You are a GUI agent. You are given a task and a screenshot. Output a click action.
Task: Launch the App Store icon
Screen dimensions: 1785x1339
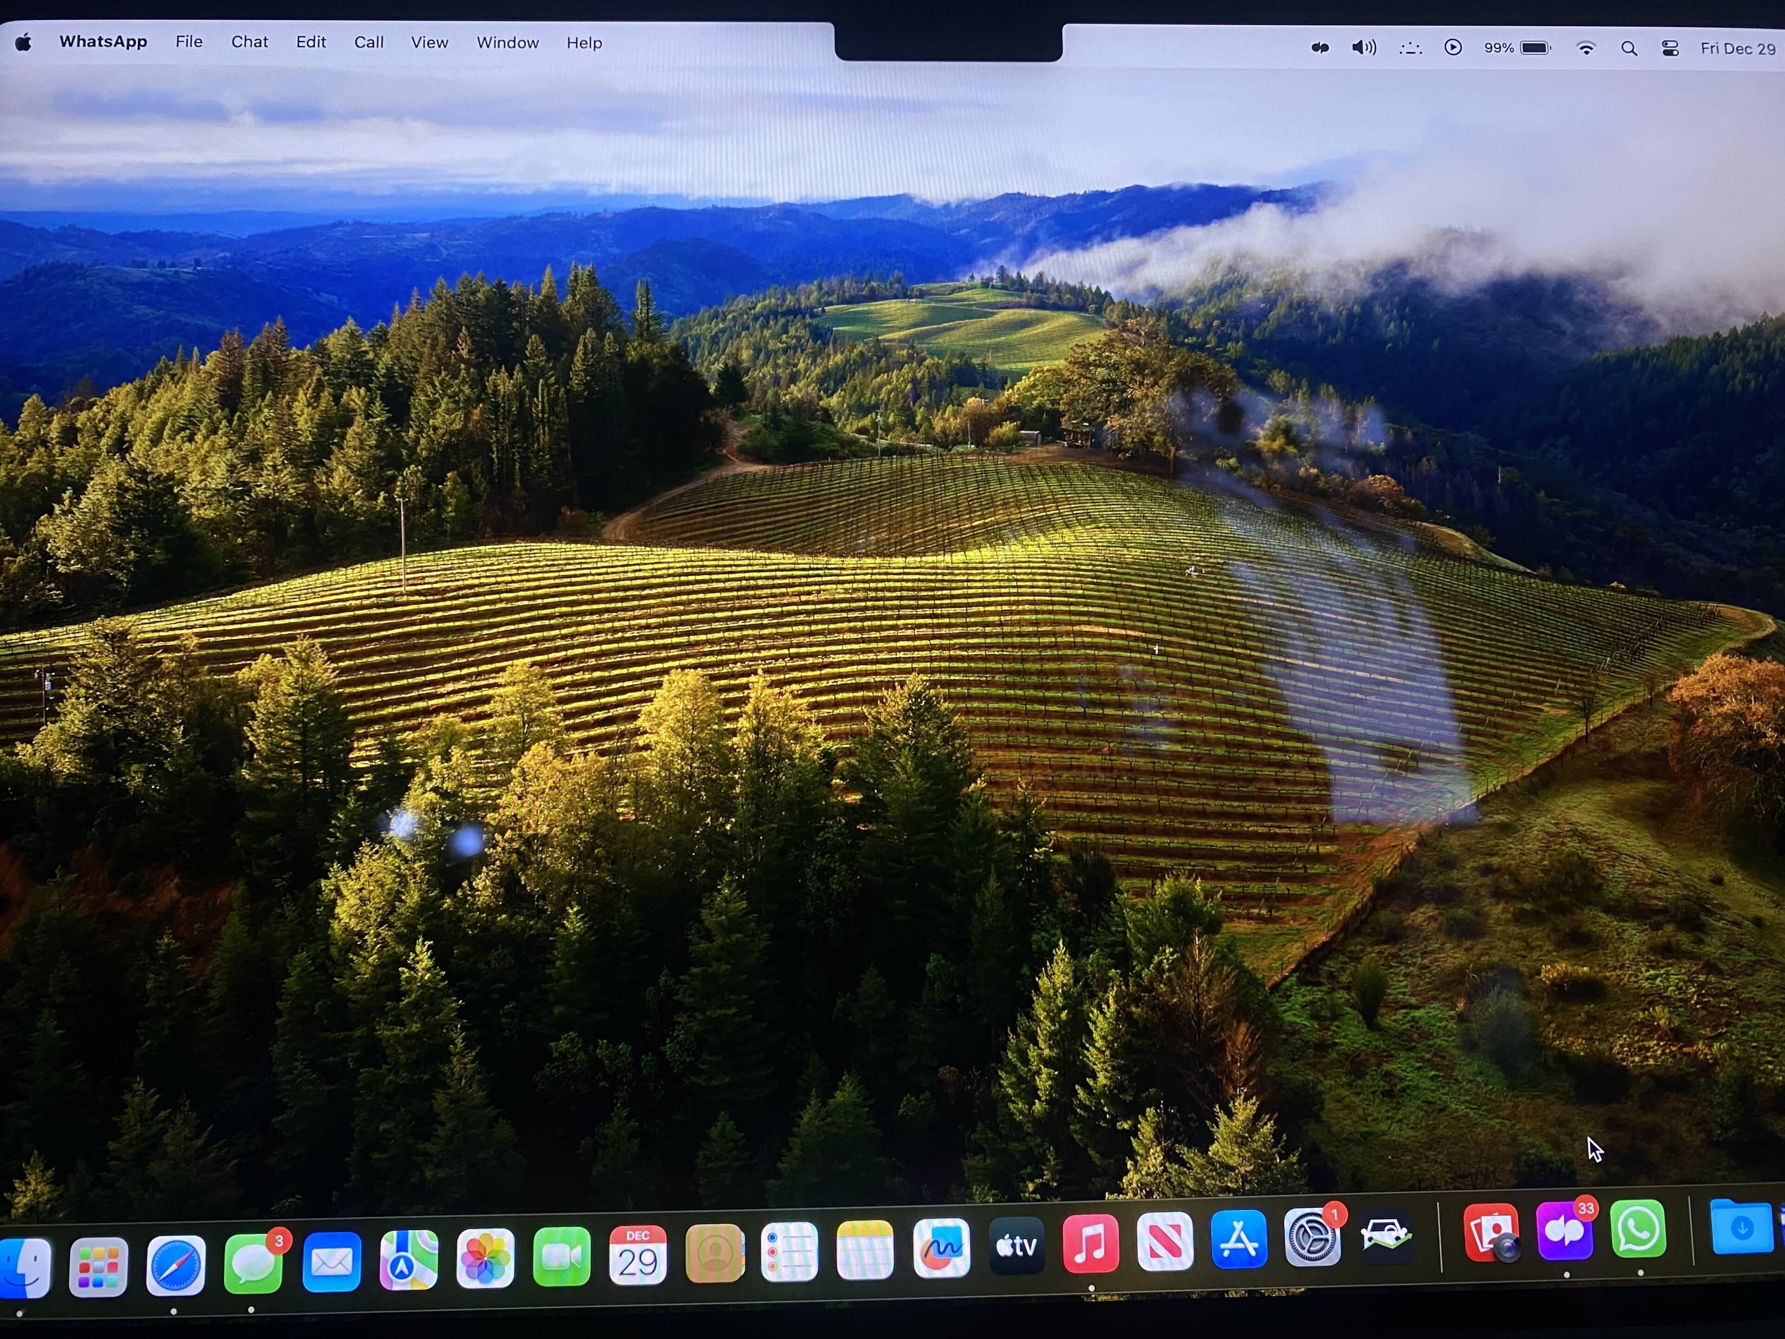[1239, 1239]
